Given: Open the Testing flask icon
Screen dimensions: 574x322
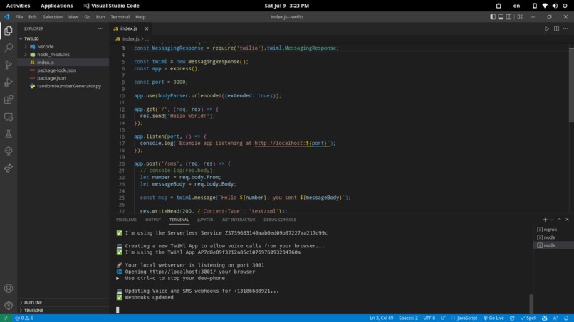Looking at the screenshot, I should (9, 134).
